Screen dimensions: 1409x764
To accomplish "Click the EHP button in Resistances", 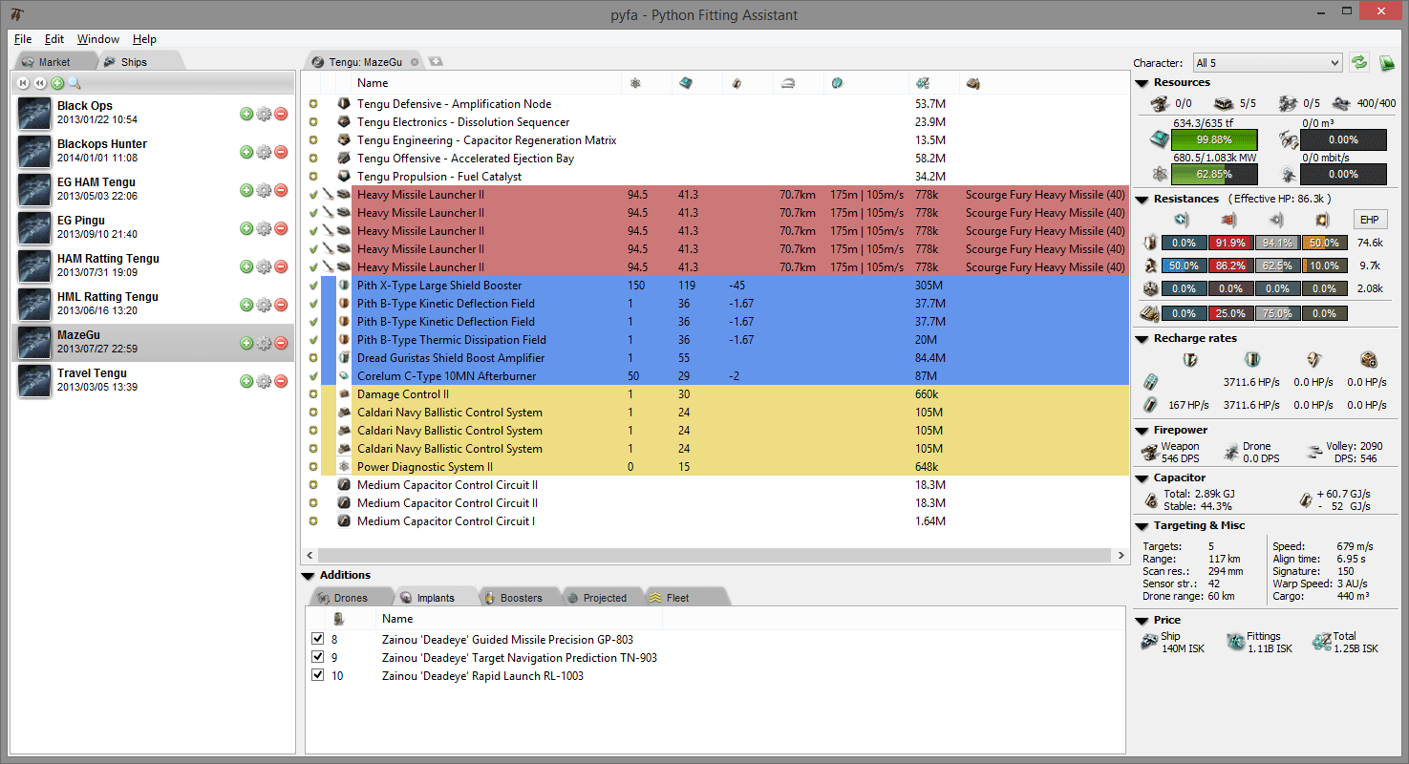I will click(x=1369, y=220).
